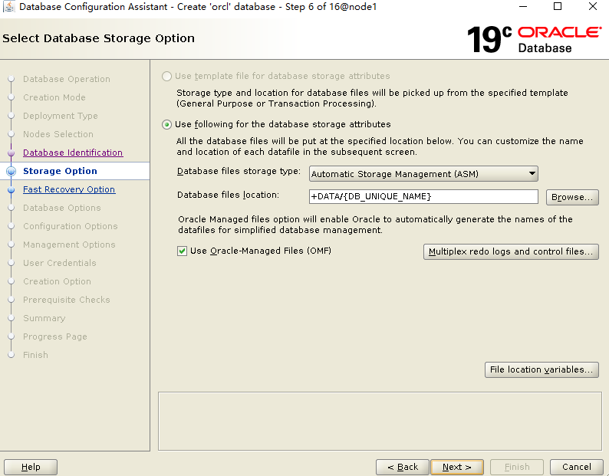This screenshot has width=609, height=476.
Task: Click the Oracle 19c Database logo
Action: (x=535, y=39)
